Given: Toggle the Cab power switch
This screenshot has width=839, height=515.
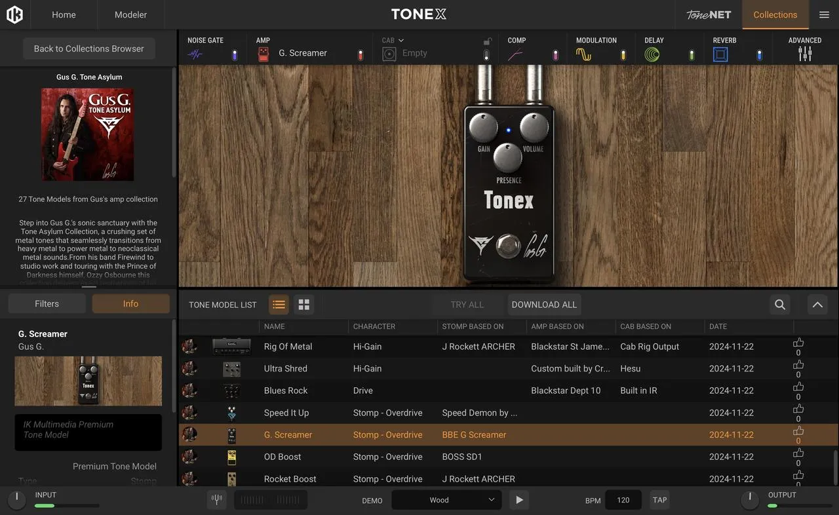Looking at the screenshot, I should click(486, 55).
